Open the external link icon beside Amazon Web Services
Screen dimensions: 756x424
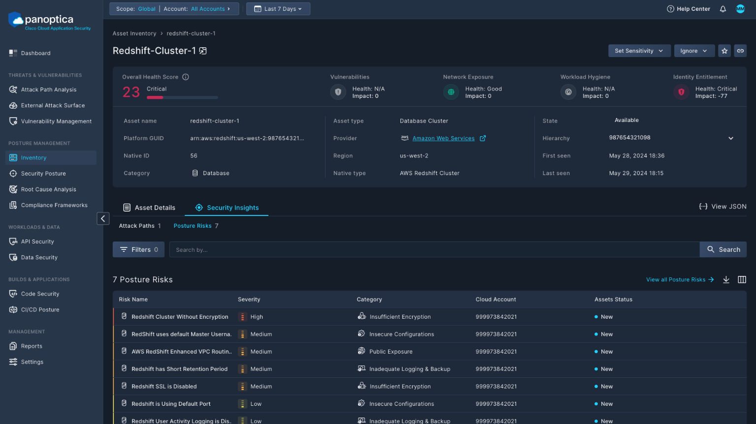[x=483, y=138]
